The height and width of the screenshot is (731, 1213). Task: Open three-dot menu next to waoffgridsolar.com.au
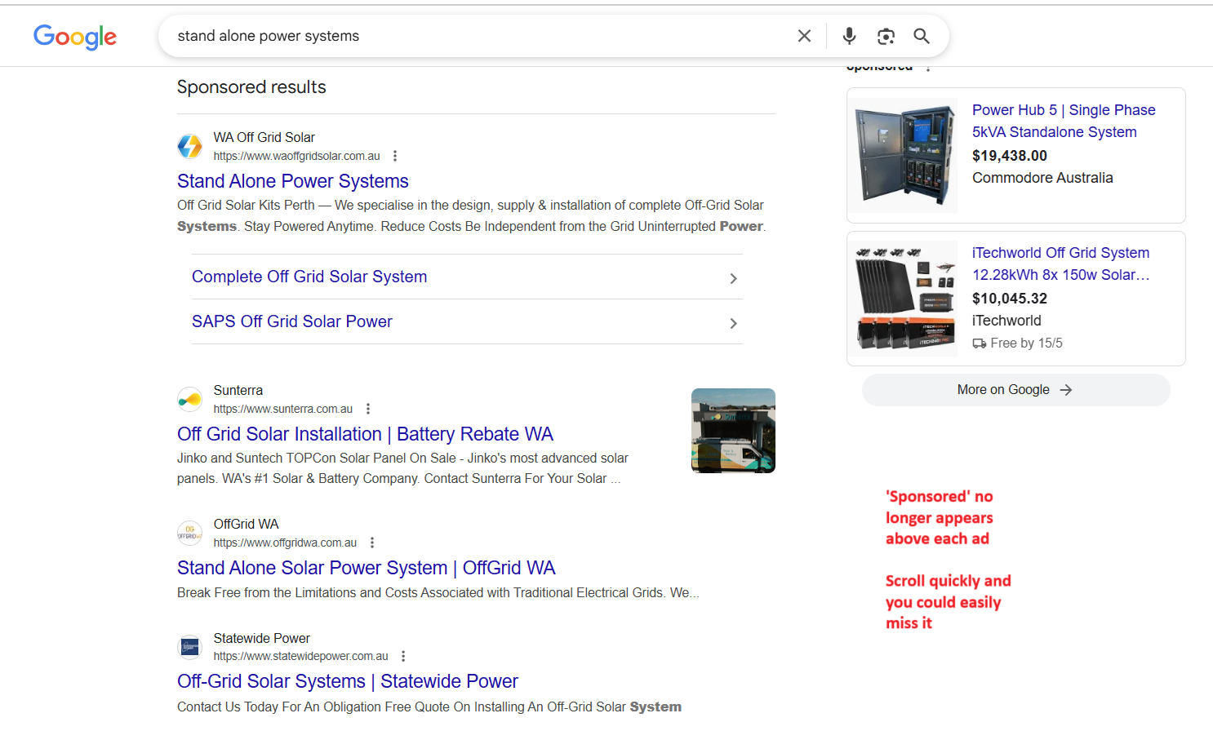pos(395,156)
